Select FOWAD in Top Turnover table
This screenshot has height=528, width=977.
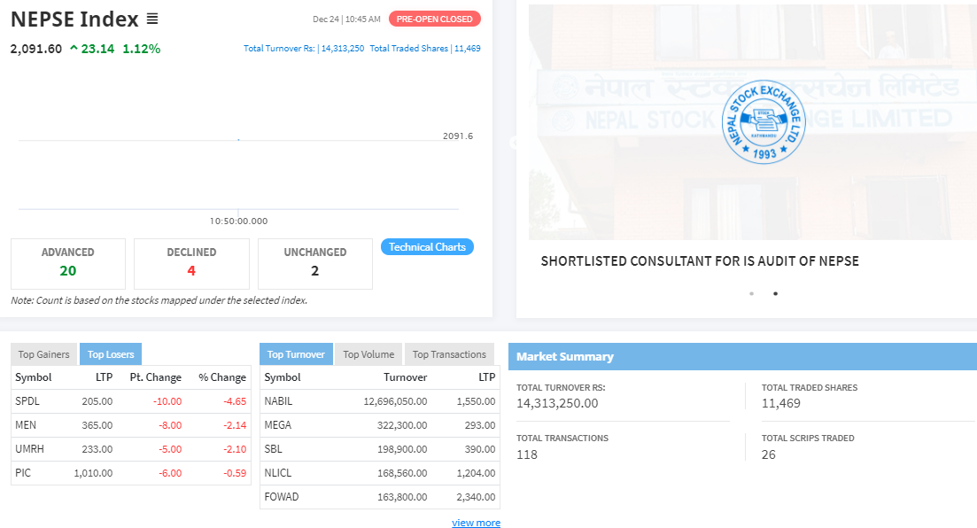click(x=282, y=497)
